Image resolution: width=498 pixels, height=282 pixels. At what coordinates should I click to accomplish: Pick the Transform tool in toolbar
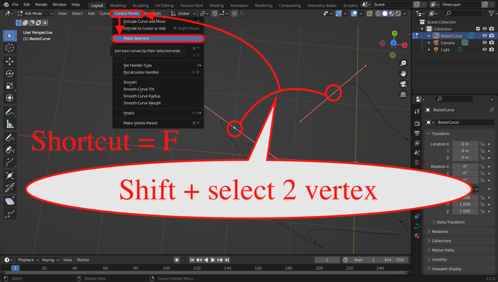pyautogui.click(x=10, y=98)
